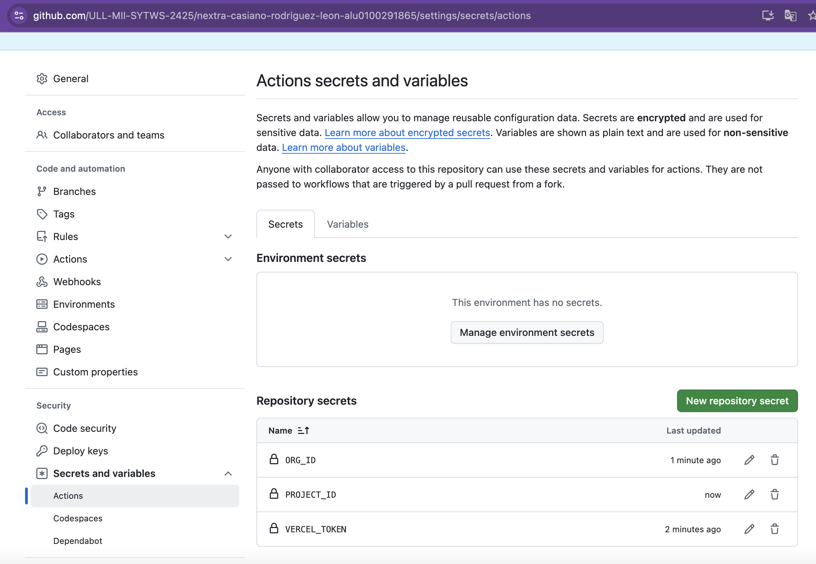Screen dimensions: 816x564
Task: Click the Pages browser icon
Action: [42, 349]
